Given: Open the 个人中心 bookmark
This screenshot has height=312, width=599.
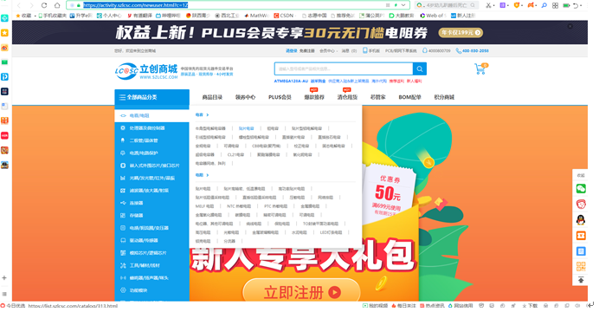Looking at the screenshot, I should [x=109, y=16].
